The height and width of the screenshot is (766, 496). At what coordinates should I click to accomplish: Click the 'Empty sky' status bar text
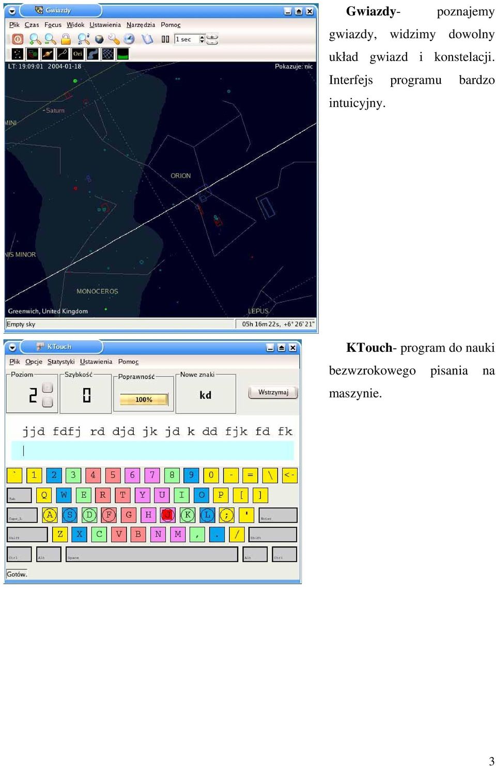(x=21, y=324)
